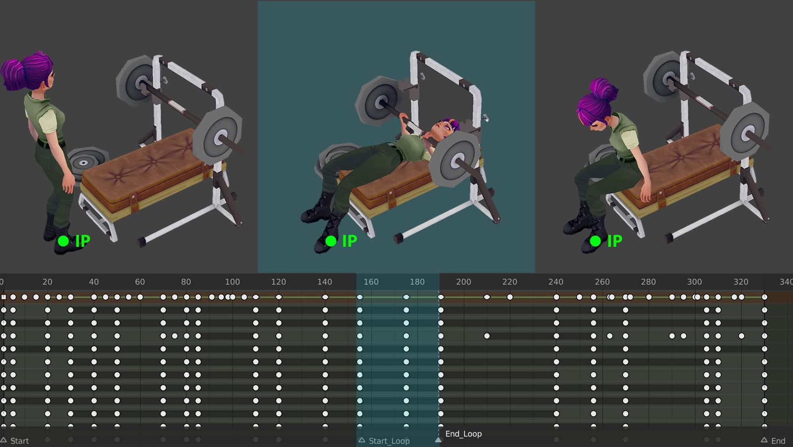The height and width of the screenshot is (447, 793).
Task: Select top summary row keyframe at frame 140
Action: (x=325, y=297)
